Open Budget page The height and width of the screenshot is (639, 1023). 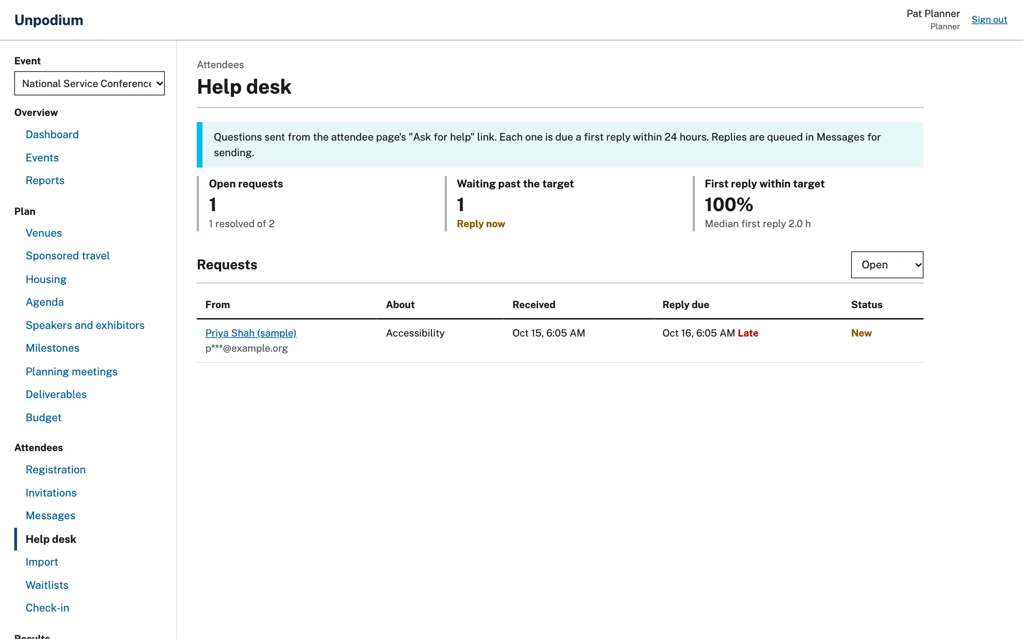[44, 417]
